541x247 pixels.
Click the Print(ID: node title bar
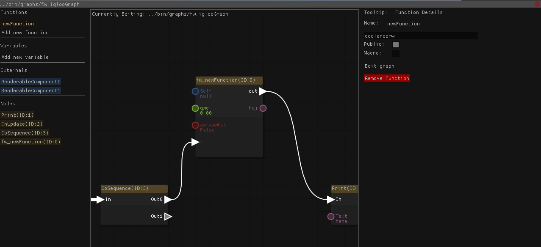[345, 189]
